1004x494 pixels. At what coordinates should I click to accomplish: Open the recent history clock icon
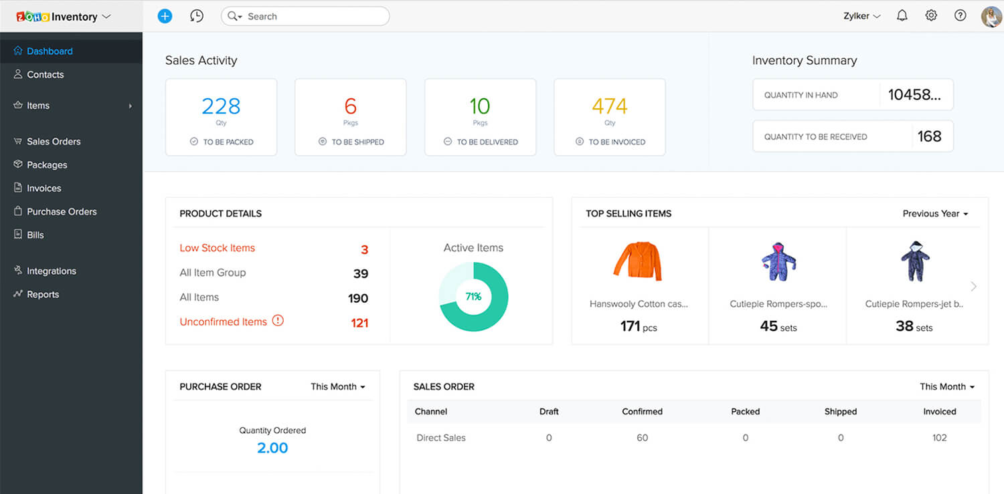(x=196, y=16)
